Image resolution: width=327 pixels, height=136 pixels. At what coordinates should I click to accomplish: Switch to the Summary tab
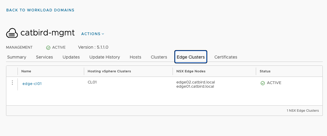(x=17, y=57)
